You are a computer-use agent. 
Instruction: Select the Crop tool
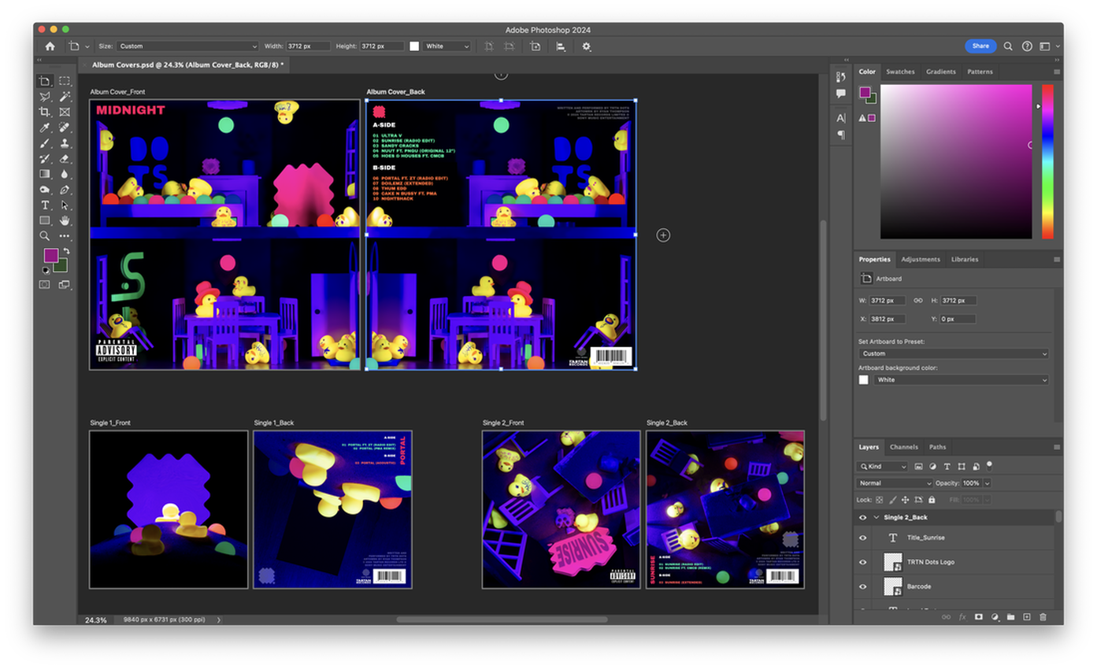click(45, 113)
